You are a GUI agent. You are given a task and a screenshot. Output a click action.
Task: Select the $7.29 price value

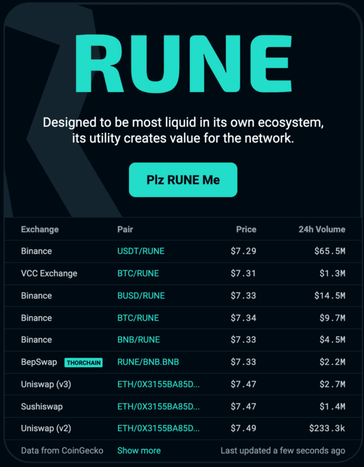tap(243, 251)
